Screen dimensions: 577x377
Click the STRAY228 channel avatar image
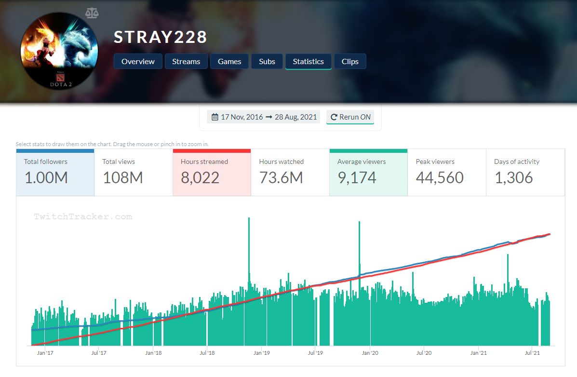(x=59, y=51)
